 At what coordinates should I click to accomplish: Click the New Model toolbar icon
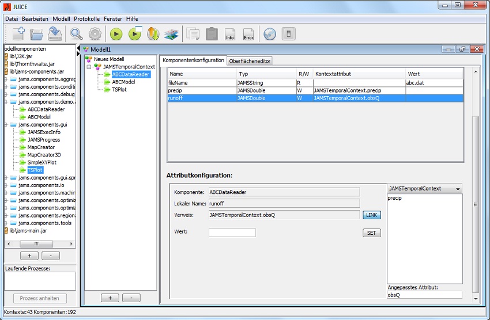coord(18,34)
